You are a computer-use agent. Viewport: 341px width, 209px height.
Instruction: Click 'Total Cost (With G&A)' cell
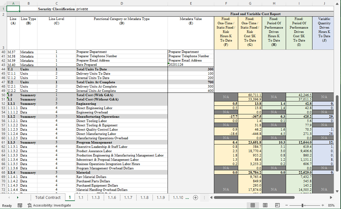click(122, 95)
